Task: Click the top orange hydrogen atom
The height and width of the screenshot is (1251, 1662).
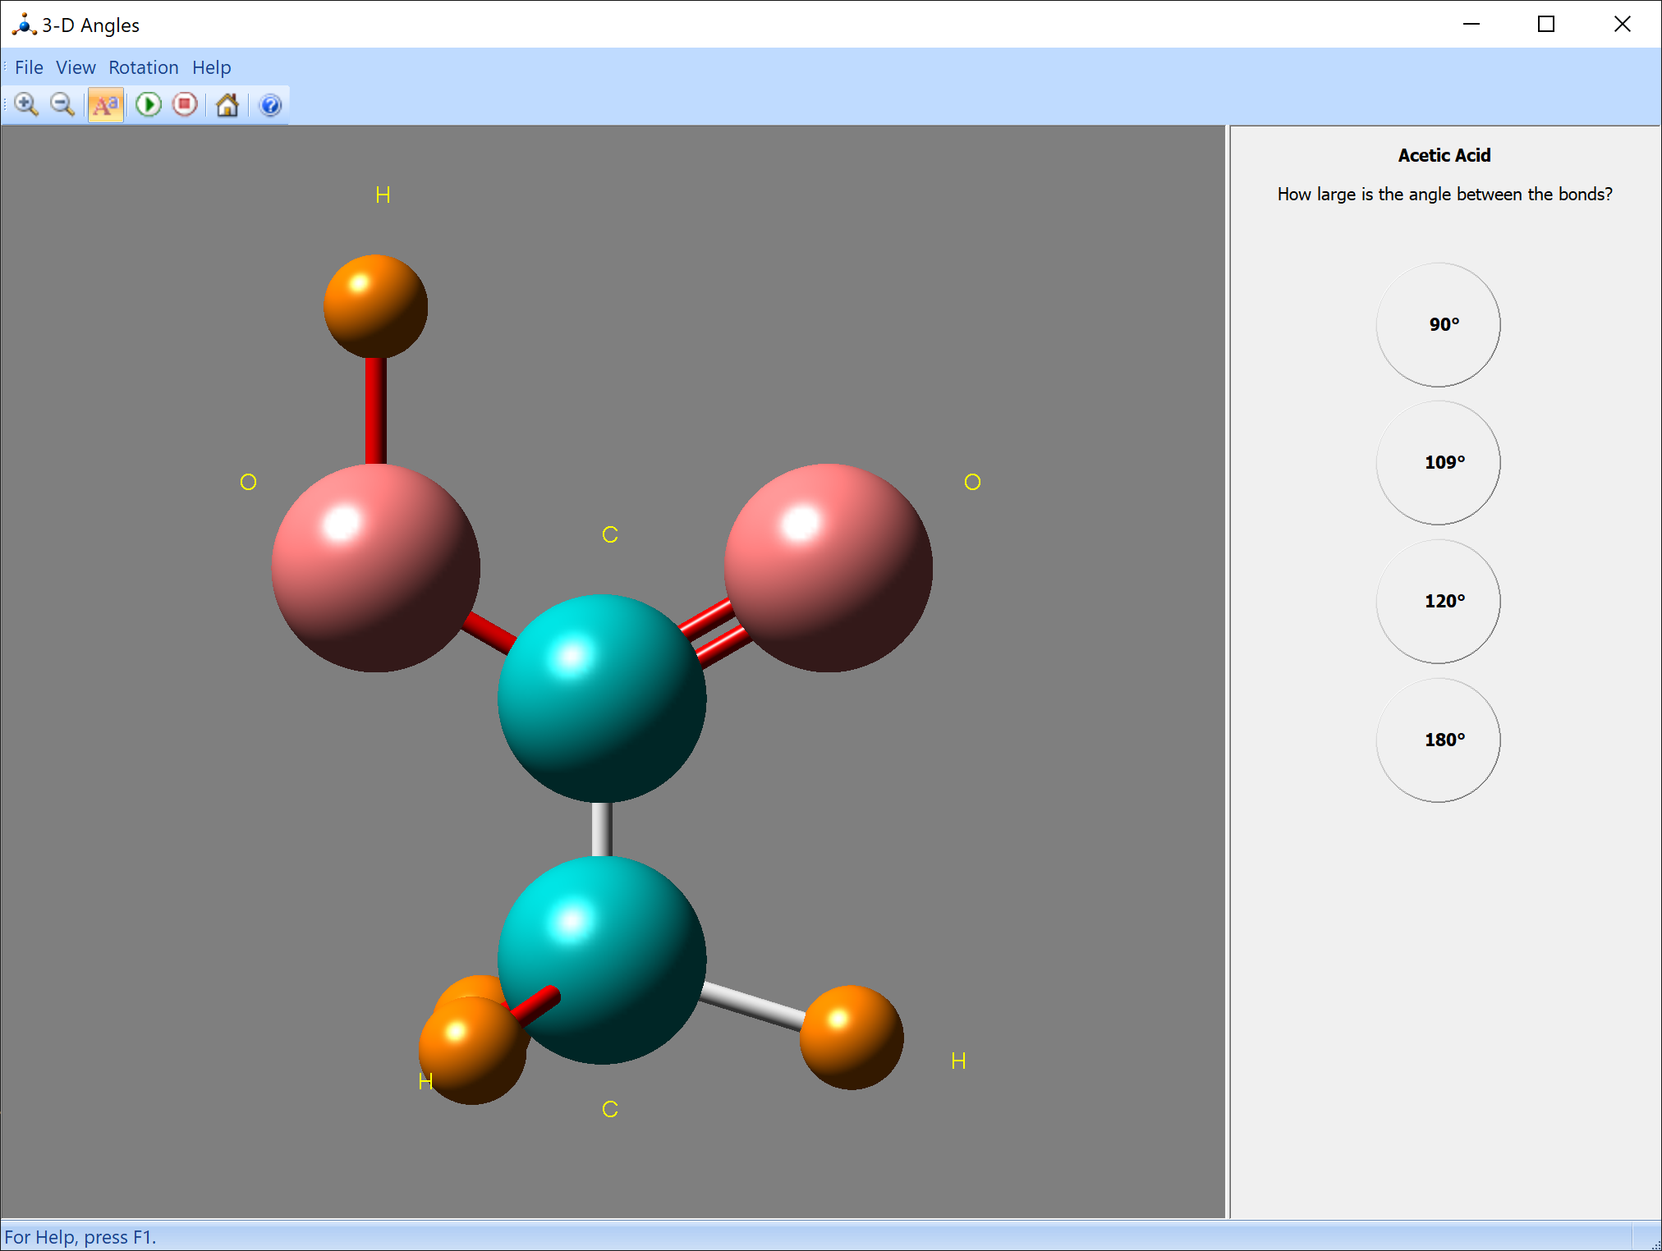Action: tap(375, 306)
